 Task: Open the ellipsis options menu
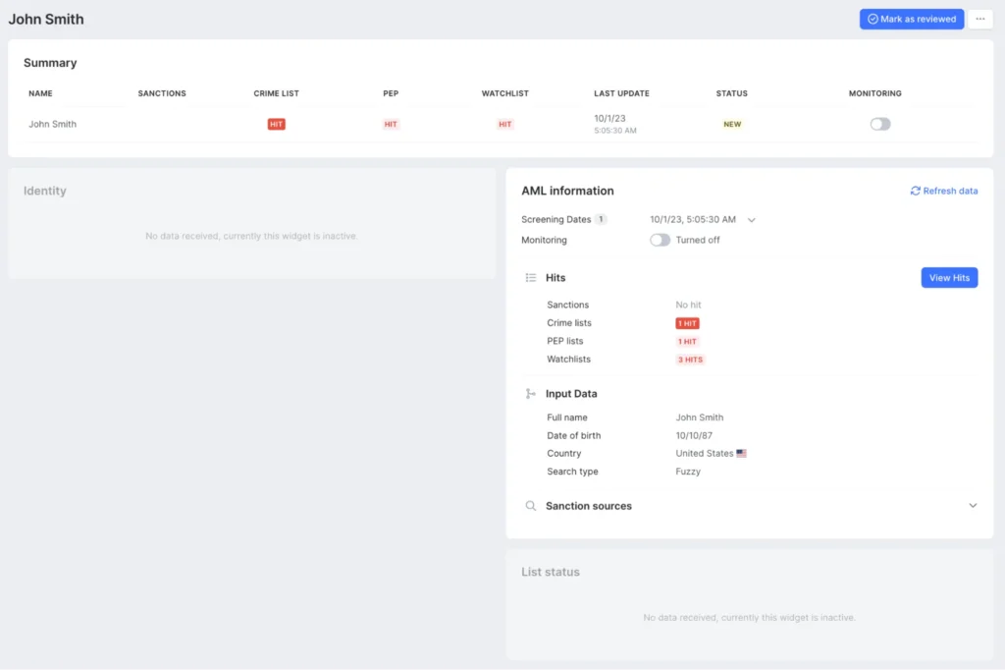click(x=979, y=19)
